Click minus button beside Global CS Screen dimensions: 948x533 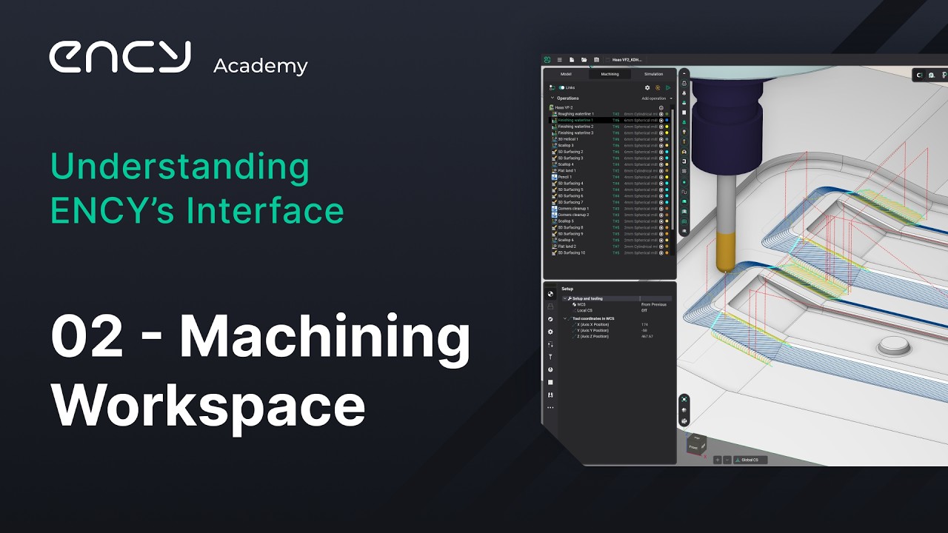727,460
